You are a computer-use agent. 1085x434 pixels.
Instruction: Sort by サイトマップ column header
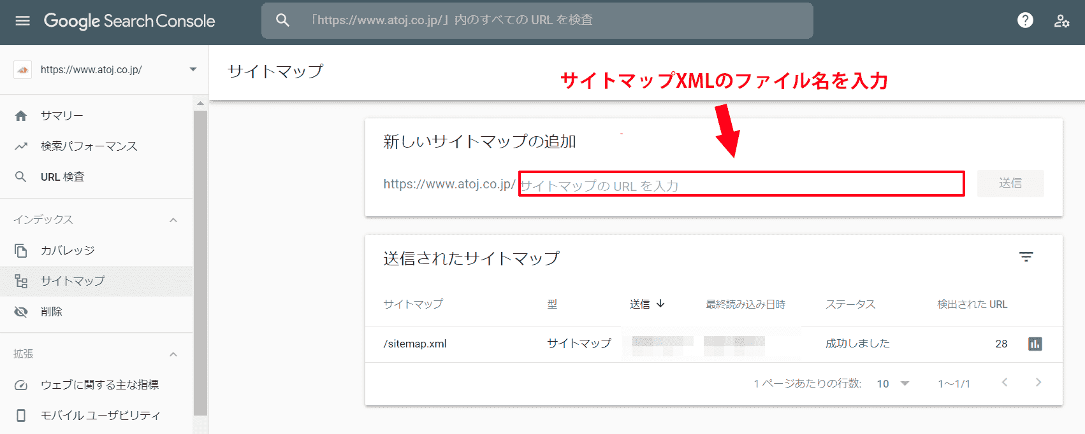(413, 304)
